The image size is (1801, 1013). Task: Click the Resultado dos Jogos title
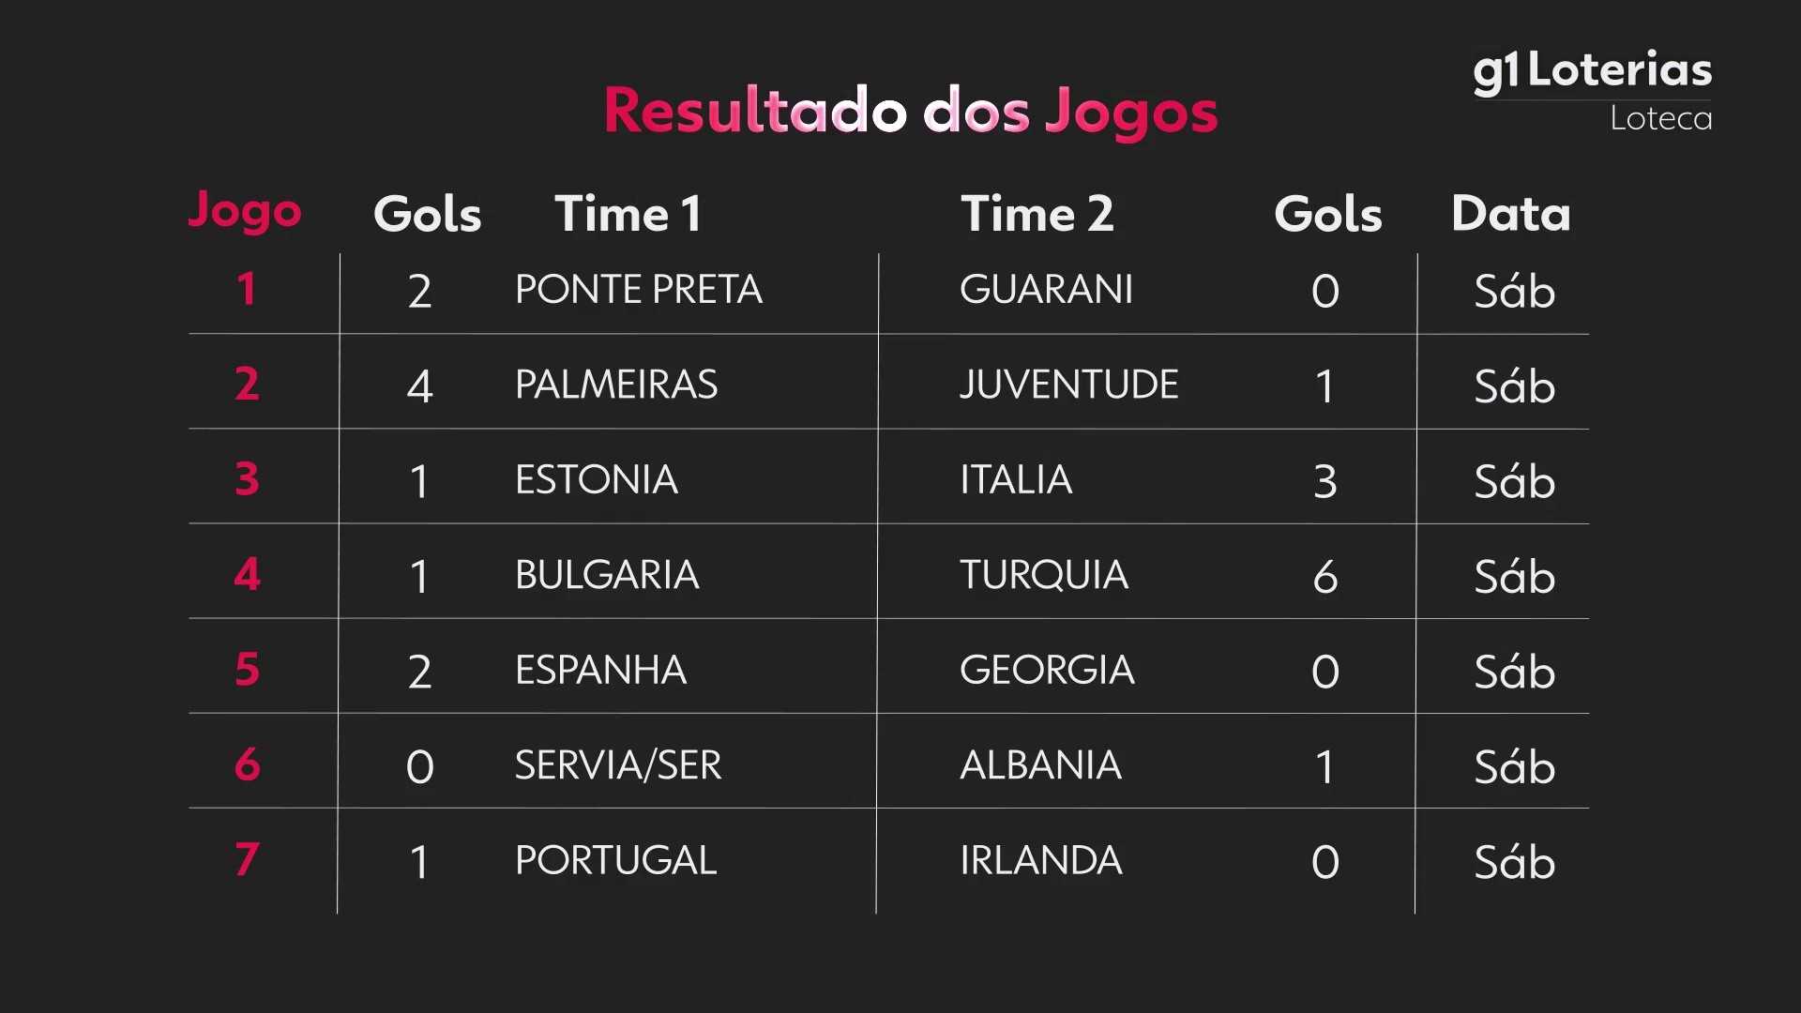pyautogui.click(x=910, y=111)
